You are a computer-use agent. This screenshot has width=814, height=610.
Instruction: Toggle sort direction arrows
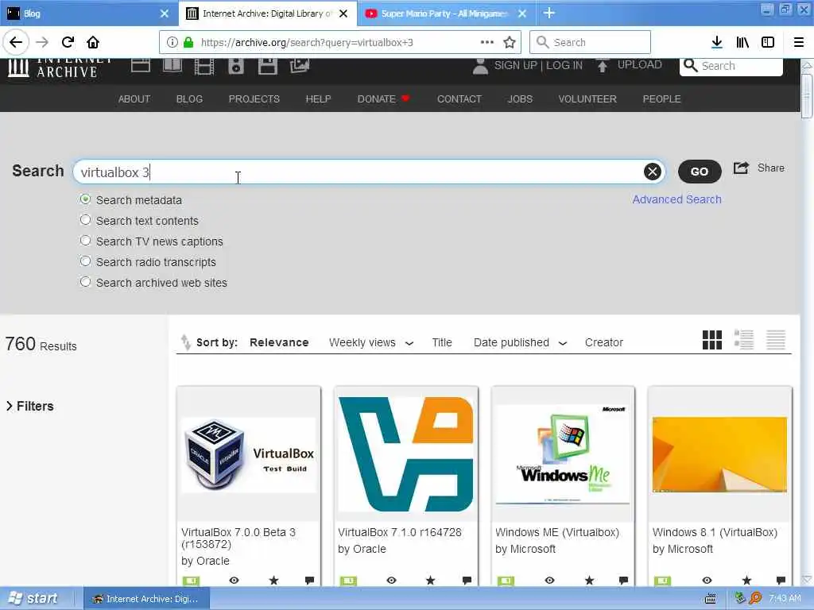185,342
